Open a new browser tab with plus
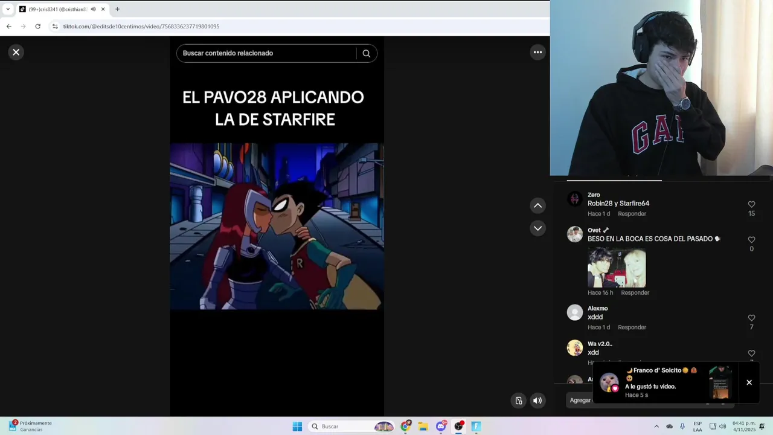The width and height of the screenshot is (773, 435). coord(117,9)
